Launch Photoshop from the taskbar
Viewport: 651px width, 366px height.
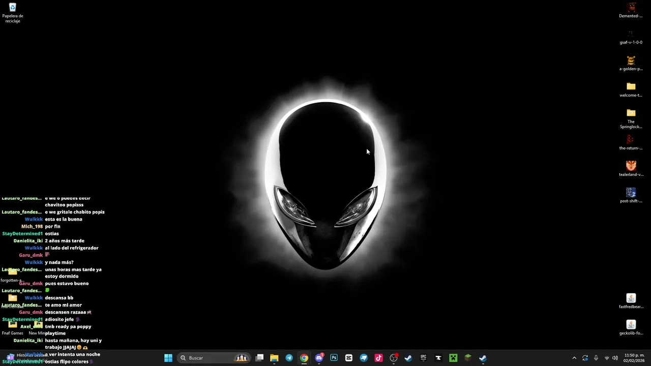[334, 358]
